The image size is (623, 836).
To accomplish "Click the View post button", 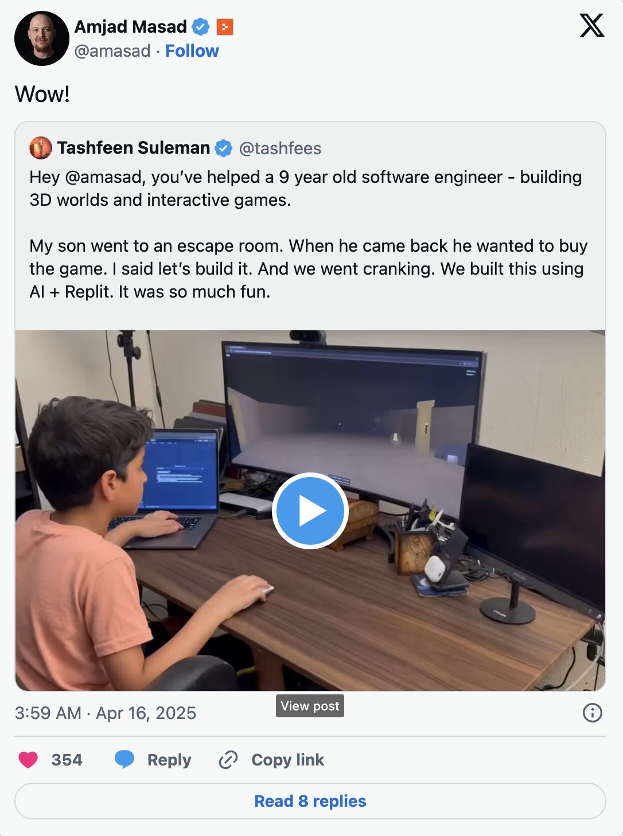I will tap(310, 706).
